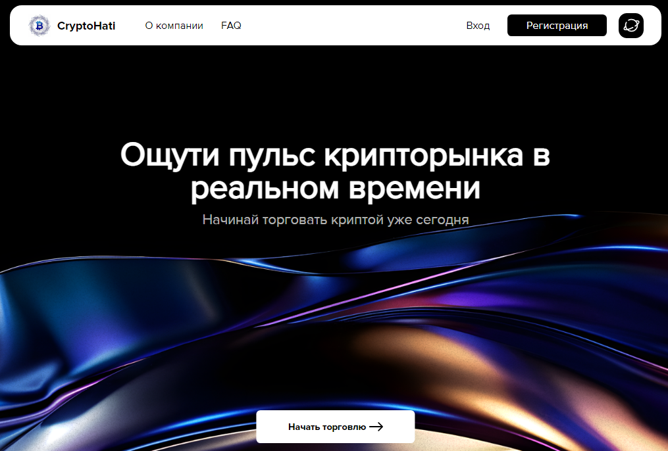Click the CryptoHati bitcoin logo icon

[x=39, y=26]
